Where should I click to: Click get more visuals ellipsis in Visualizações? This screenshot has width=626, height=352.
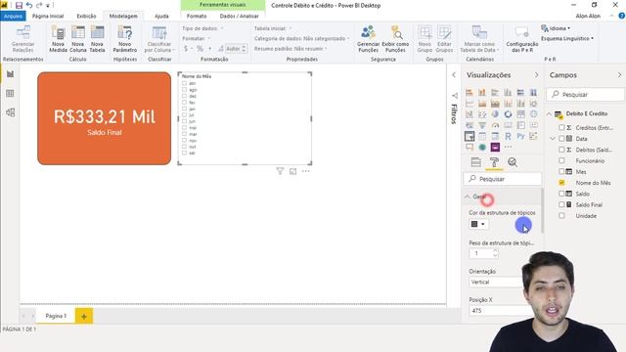[x=508, y=147]
